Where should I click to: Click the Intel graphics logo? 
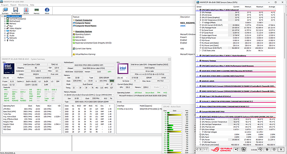(x=123, y=69)
